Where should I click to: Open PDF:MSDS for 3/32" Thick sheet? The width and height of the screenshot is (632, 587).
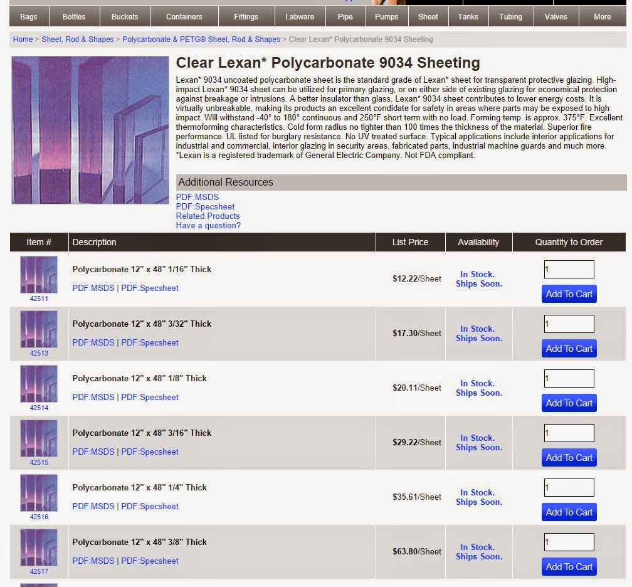[93, 342]
